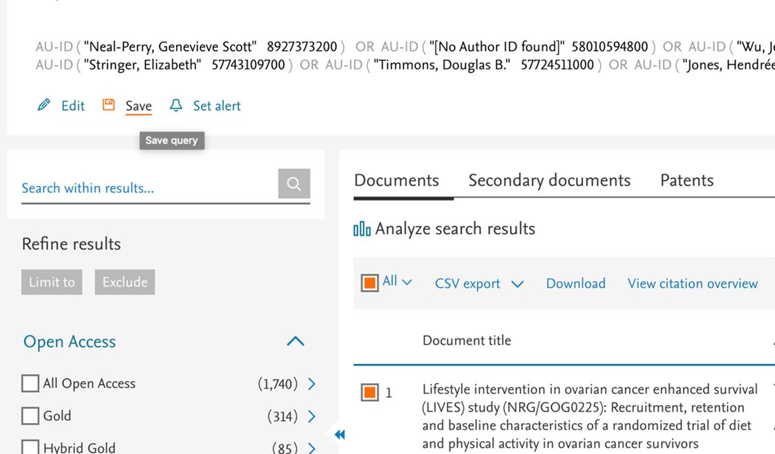Open the All selection dropdown chevron
This screenshot has width=775, height=454.
coord(407,282)
